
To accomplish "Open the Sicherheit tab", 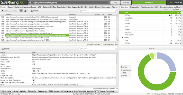I will coord(19,7).
